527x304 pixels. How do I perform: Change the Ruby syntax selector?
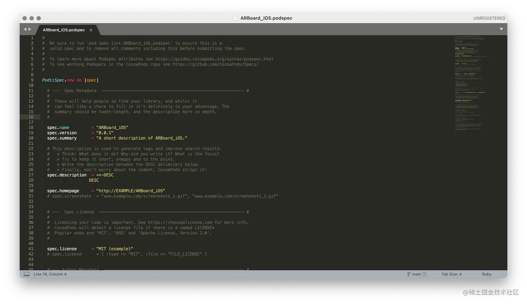[487, 274]
